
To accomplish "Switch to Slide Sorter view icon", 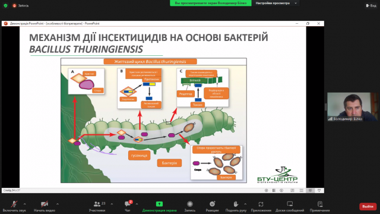I will [301, 190].
